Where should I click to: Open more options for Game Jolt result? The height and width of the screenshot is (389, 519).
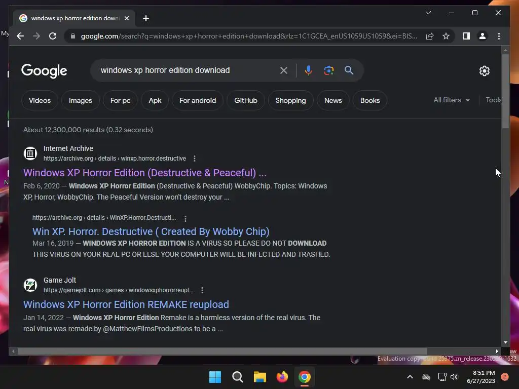click(x=202, y=290)
